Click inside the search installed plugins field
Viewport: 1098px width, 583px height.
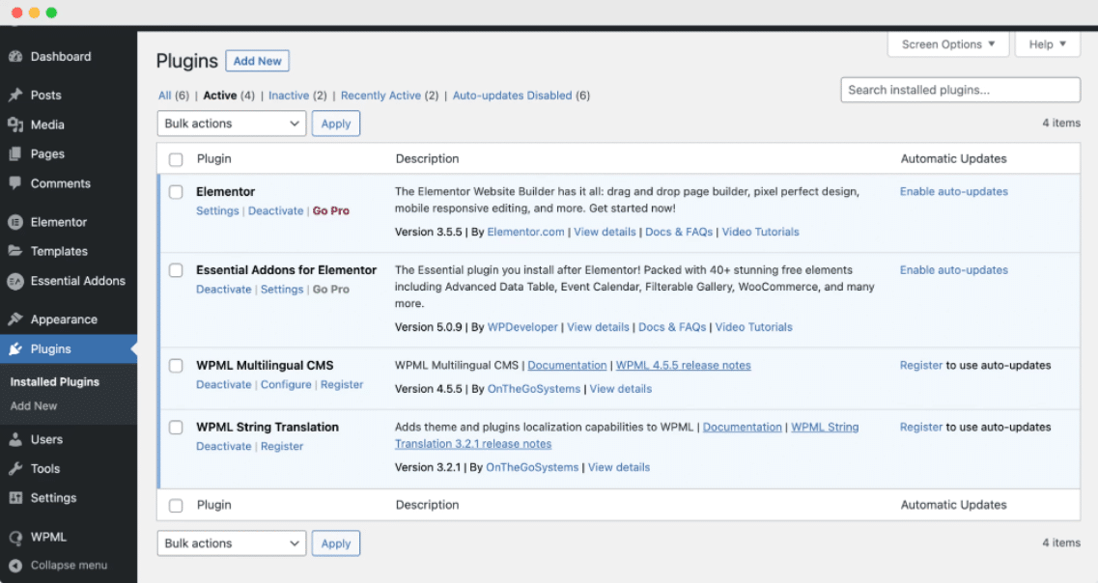click(960, 89)
